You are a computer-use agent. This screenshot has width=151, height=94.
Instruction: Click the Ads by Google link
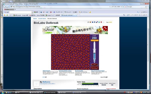[x=104, y=77]
